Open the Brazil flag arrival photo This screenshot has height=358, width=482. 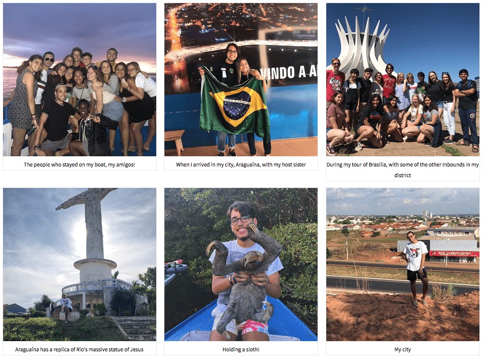pyautogui.click(x=241, y=80)
